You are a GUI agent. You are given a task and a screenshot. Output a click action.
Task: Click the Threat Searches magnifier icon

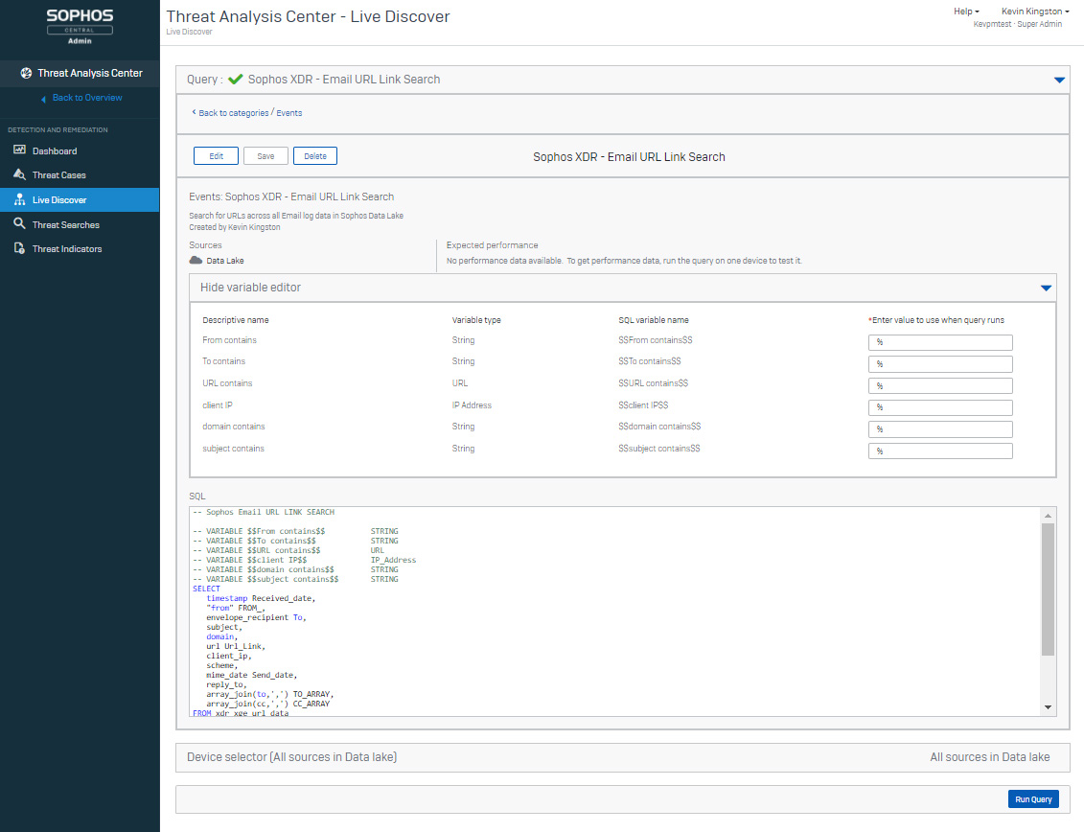coord(19,224)
